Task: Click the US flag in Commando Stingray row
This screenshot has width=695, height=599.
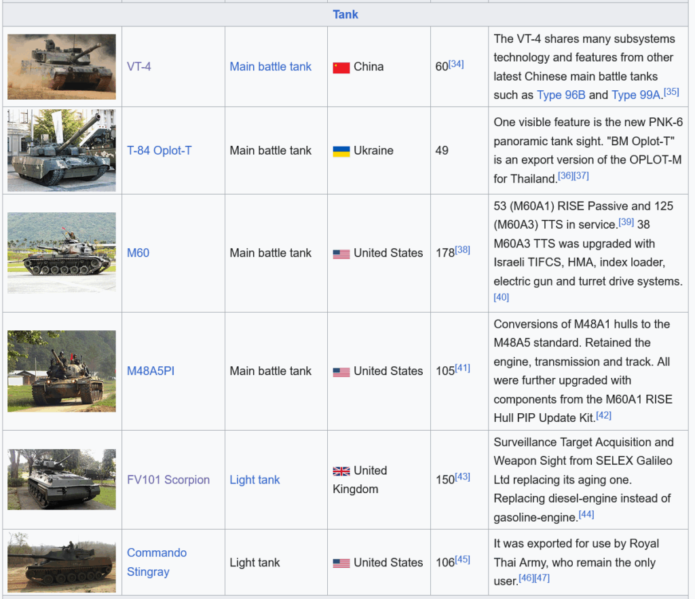Action: coord(341,563)
